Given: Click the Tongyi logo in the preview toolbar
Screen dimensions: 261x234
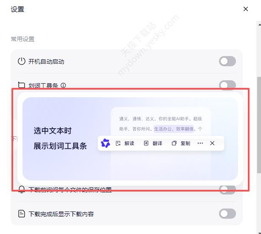Looking at the screenshot, I should click(105, 143).
